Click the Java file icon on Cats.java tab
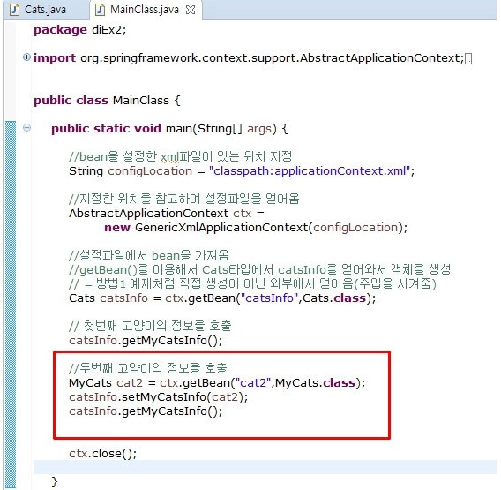This screenshot has height=490, width=501. [x=14, y=10]
